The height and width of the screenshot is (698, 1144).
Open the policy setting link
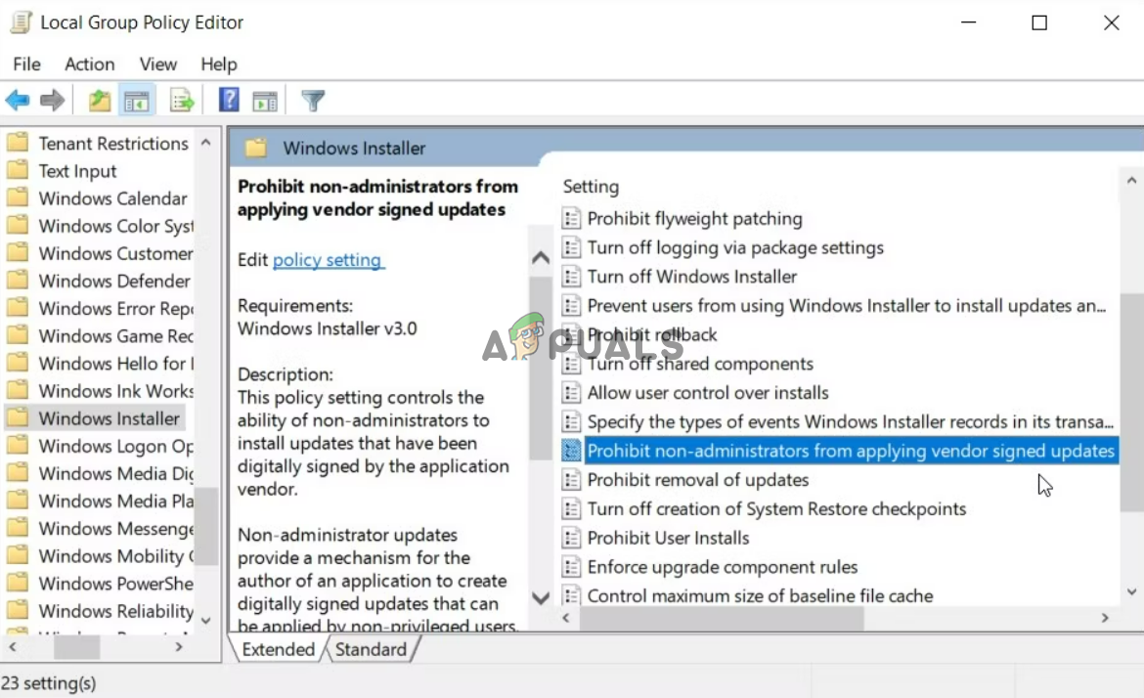(x=328, y=260)
